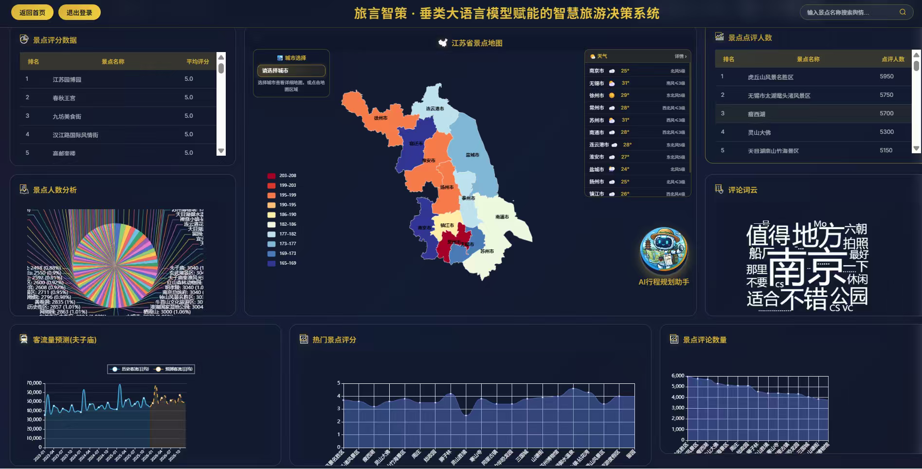Image resolution: width=922 pixels, height=469 pixels.
Task: Click scroll-up arrow in 景点评分数据 table
Action: pyautogui.click(x=221, y=57)
